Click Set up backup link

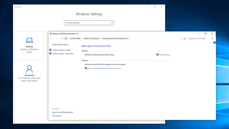[x=164, y=55]
